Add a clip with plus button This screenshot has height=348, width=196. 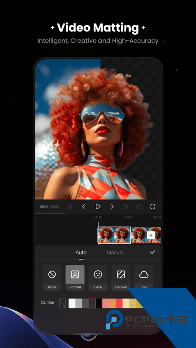tap(151, 235)
